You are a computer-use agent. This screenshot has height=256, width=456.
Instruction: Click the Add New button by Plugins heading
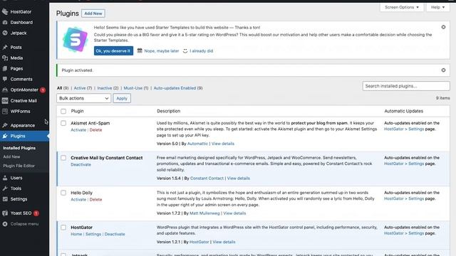(x=93, y=14)
